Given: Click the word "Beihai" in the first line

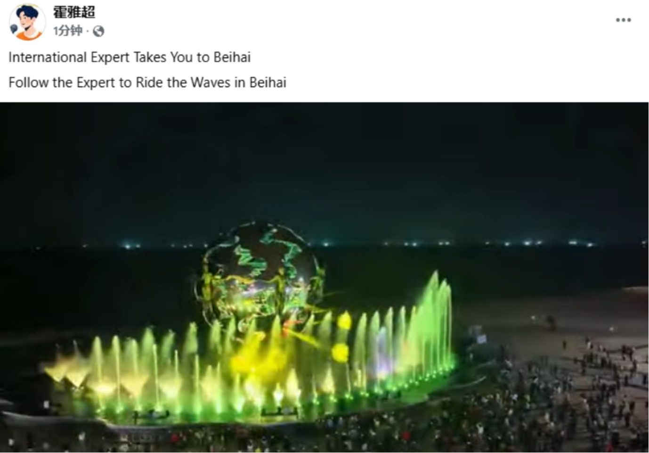Looking at the screenshot, I should click(232, 58).
